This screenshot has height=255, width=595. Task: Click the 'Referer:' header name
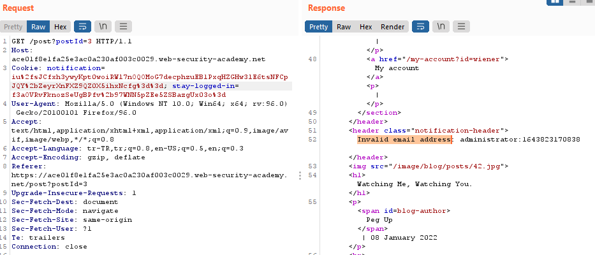click(x=29, y=166)
